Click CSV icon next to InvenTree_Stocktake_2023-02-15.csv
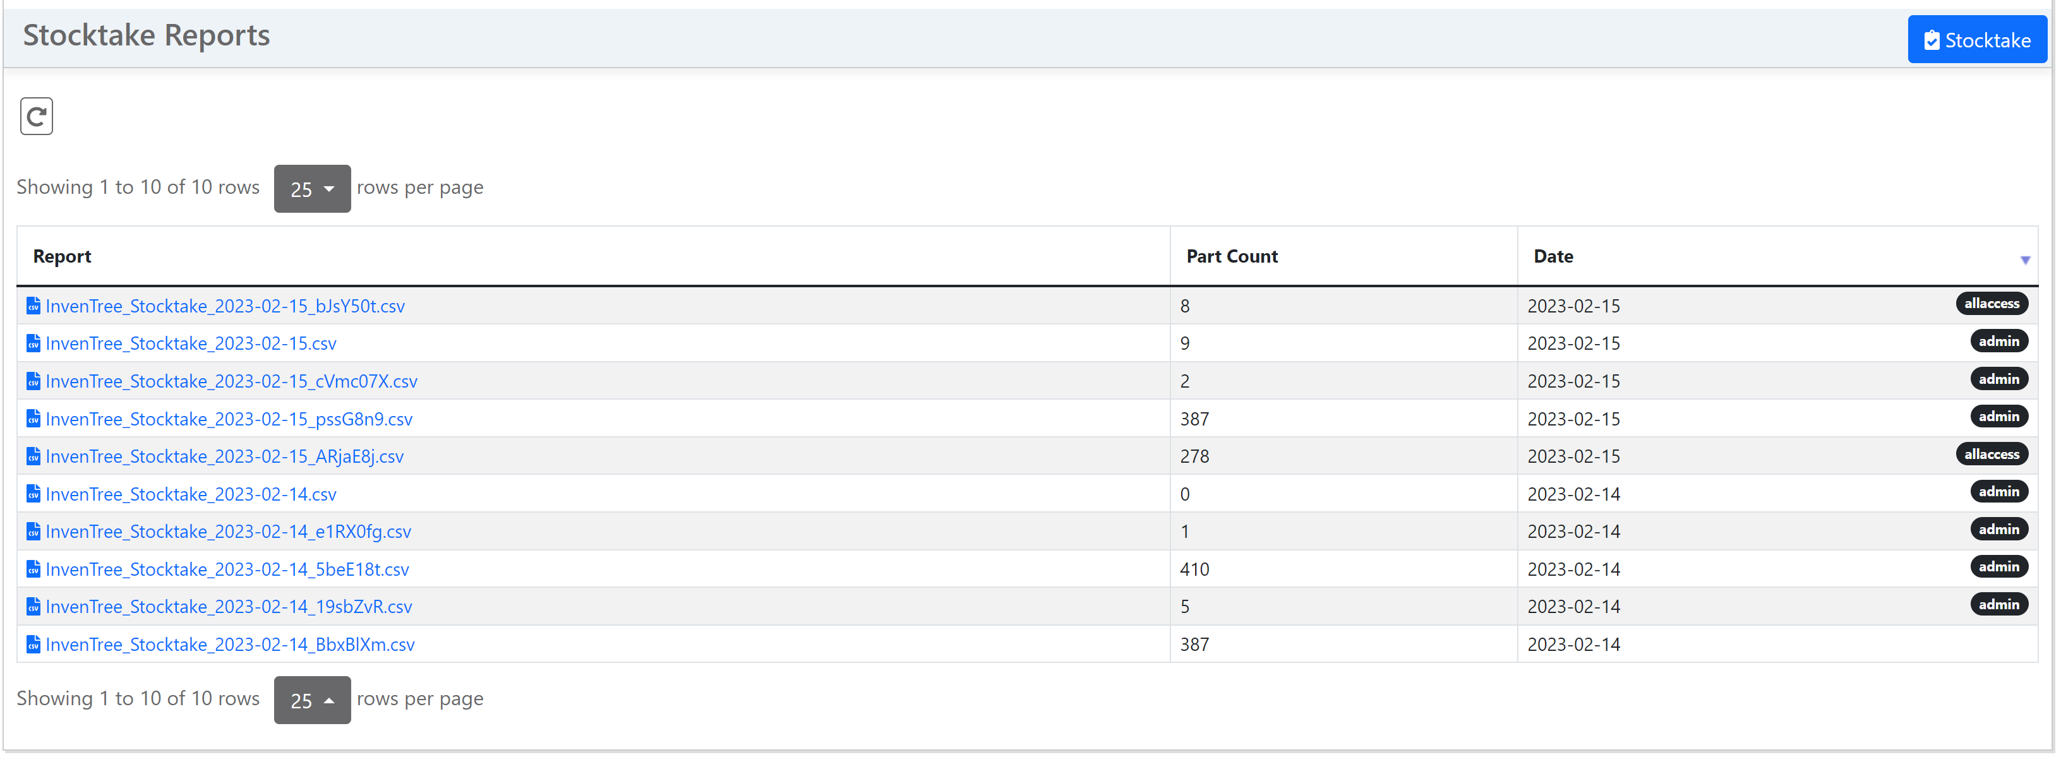The image size is (2061, 762). tap(33, 344)
